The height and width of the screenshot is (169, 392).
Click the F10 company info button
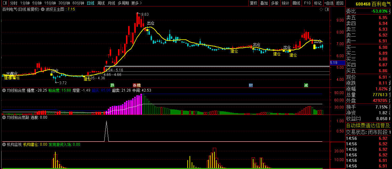(307, 3)
